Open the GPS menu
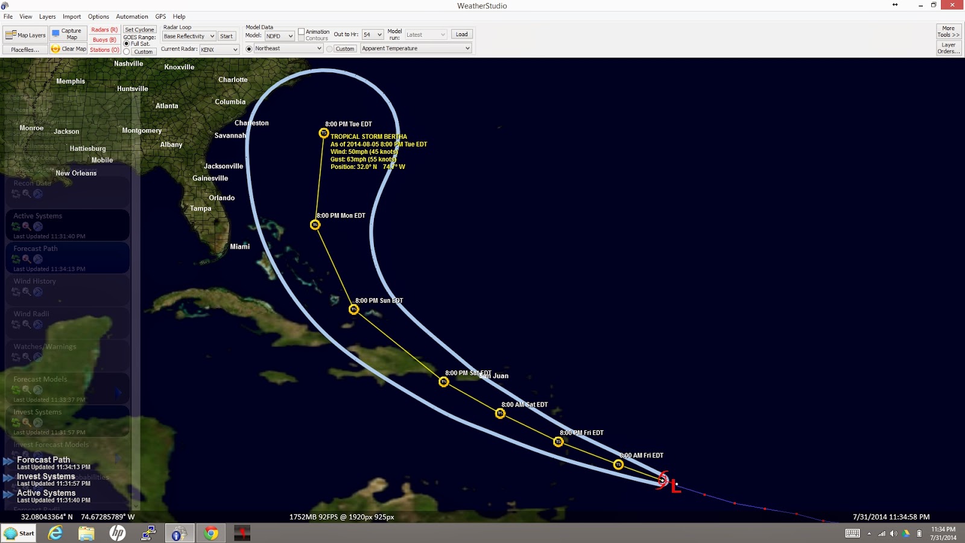Screen dimensions: 965x543 click(160, 16)
